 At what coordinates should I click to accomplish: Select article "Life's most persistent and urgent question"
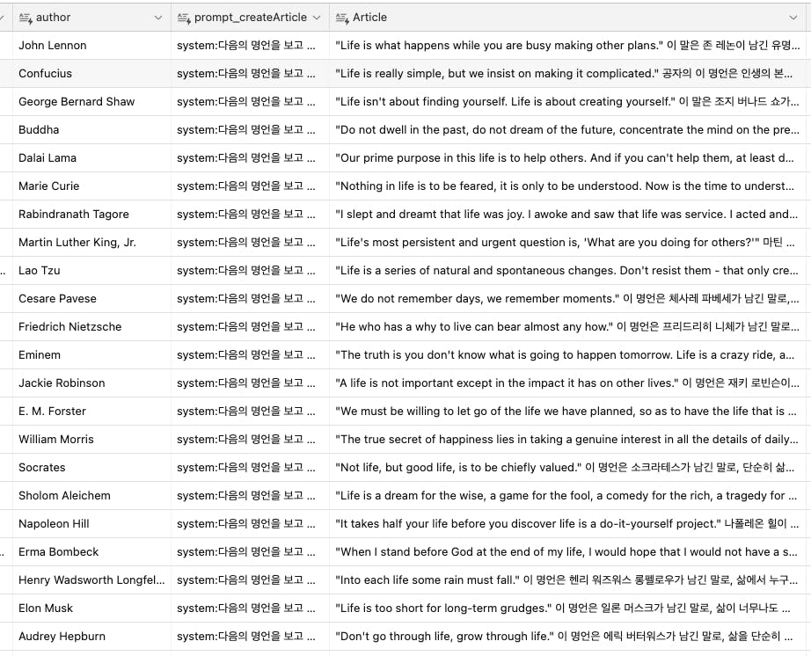coord(569,243)
